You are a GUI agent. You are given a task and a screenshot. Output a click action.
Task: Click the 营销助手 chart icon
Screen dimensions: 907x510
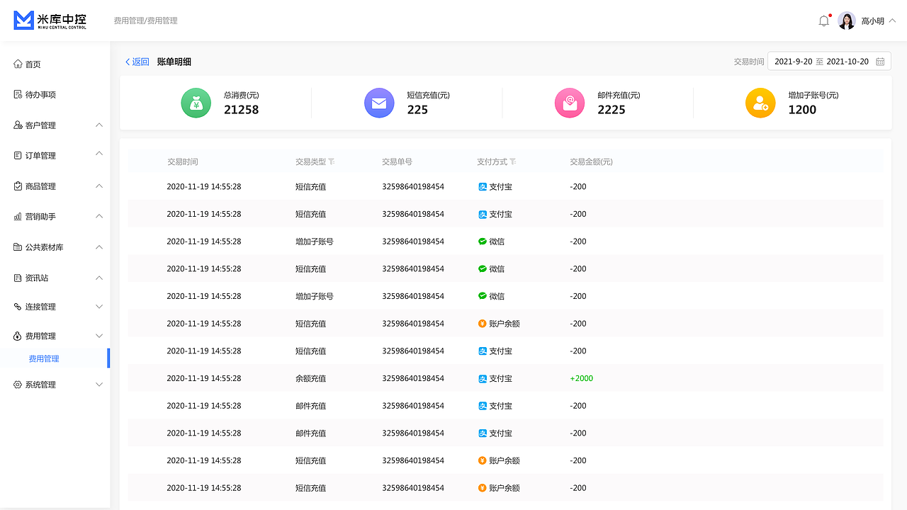tap(18, 217)
